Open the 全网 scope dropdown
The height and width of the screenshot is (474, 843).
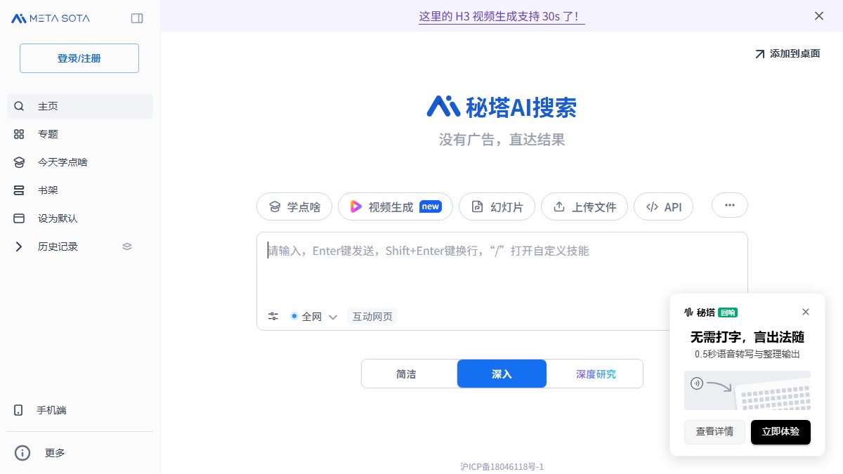click(x=314, y=317)
